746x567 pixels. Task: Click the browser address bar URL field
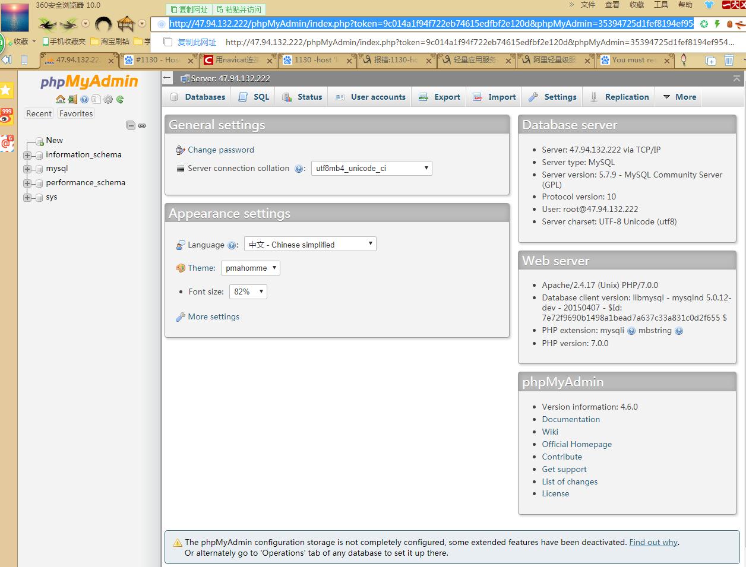431,24
